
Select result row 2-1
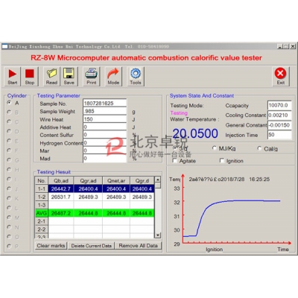point(95,221)
